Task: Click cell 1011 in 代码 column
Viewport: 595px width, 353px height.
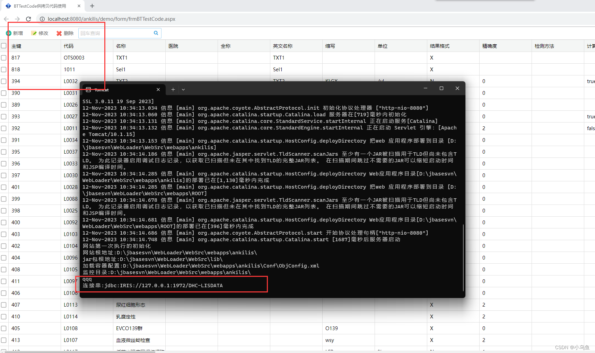Action: (x=87, y=70)
